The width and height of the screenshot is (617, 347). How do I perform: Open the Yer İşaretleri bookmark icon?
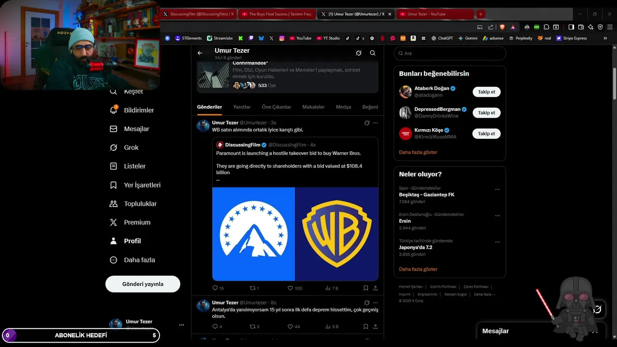113,185
